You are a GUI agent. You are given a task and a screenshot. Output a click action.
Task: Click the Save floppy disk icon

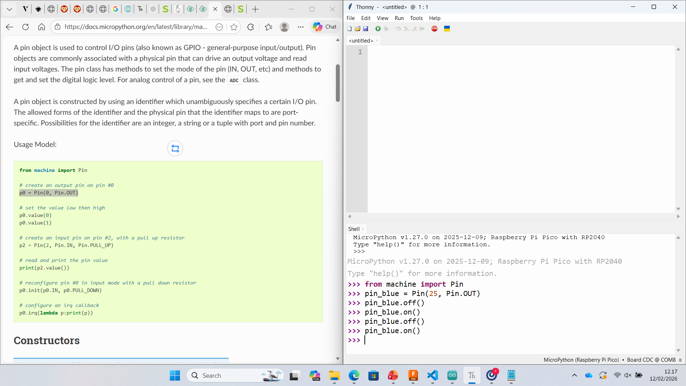(x=366, y=29)
